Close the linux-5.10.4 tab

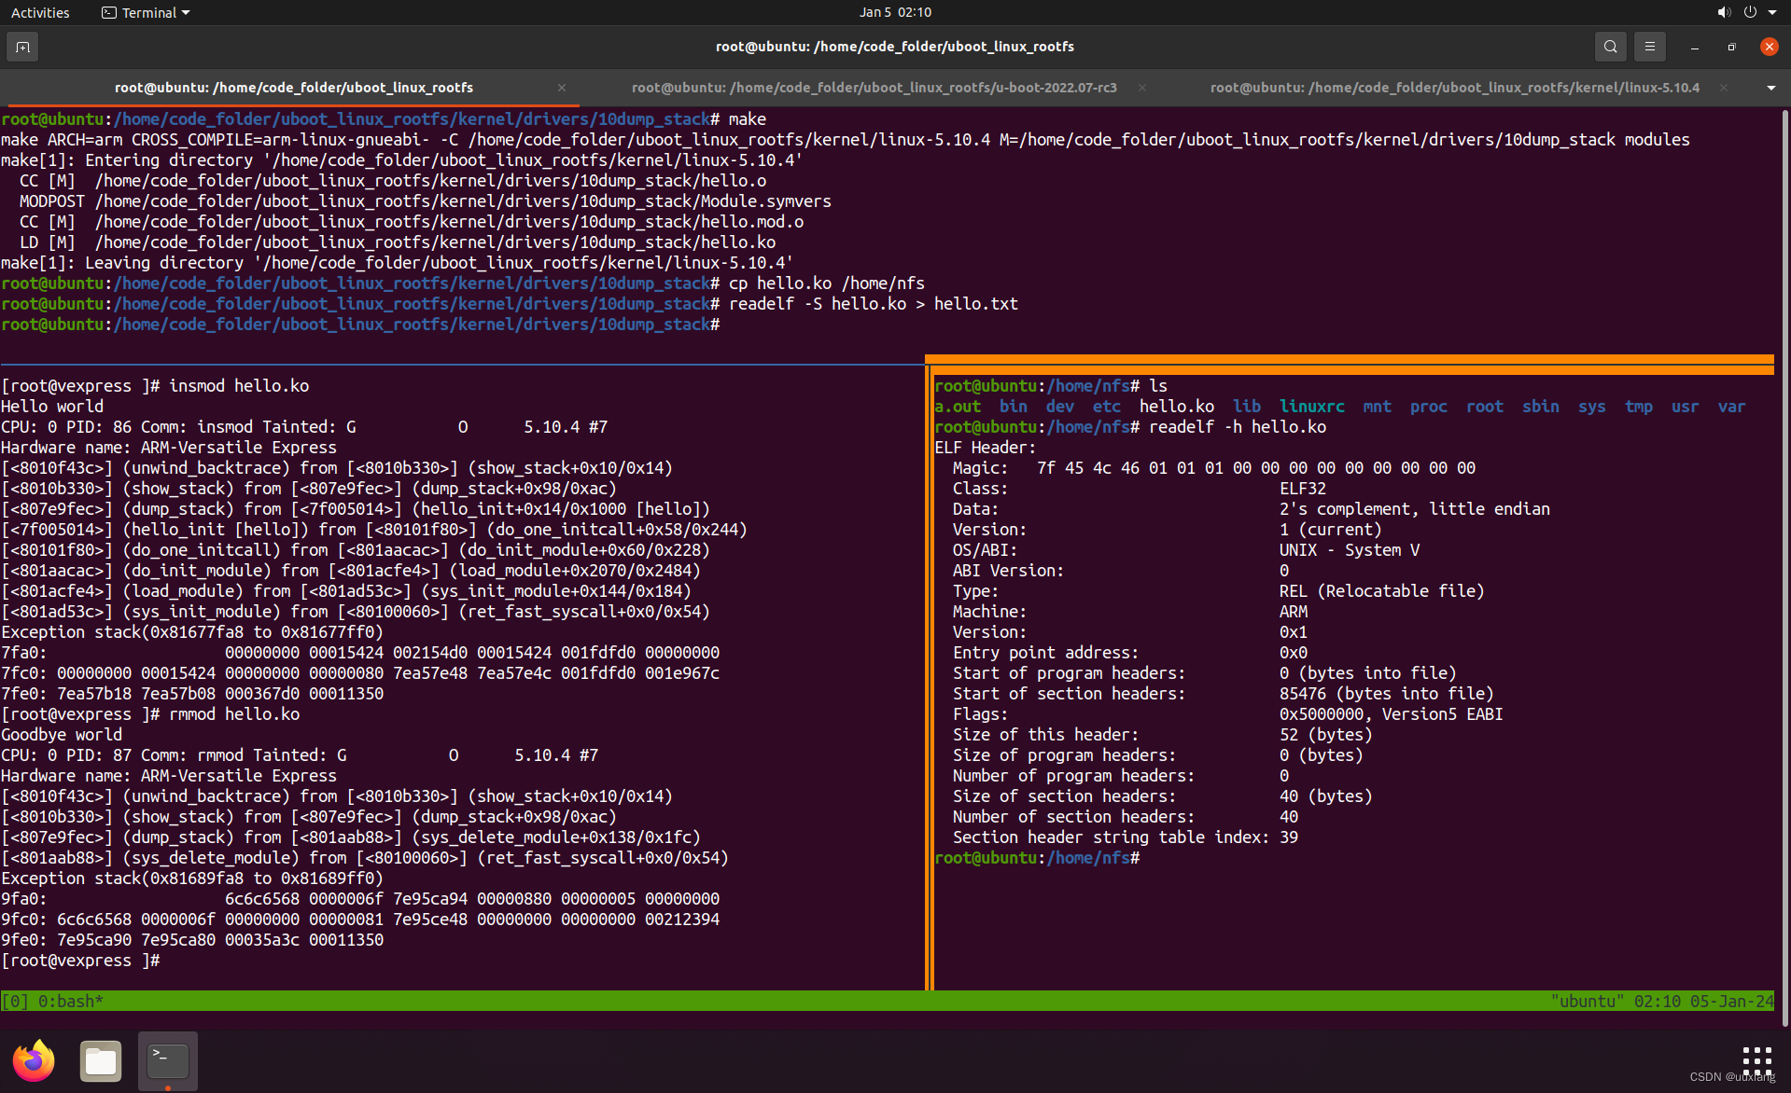pos(1723,88)
